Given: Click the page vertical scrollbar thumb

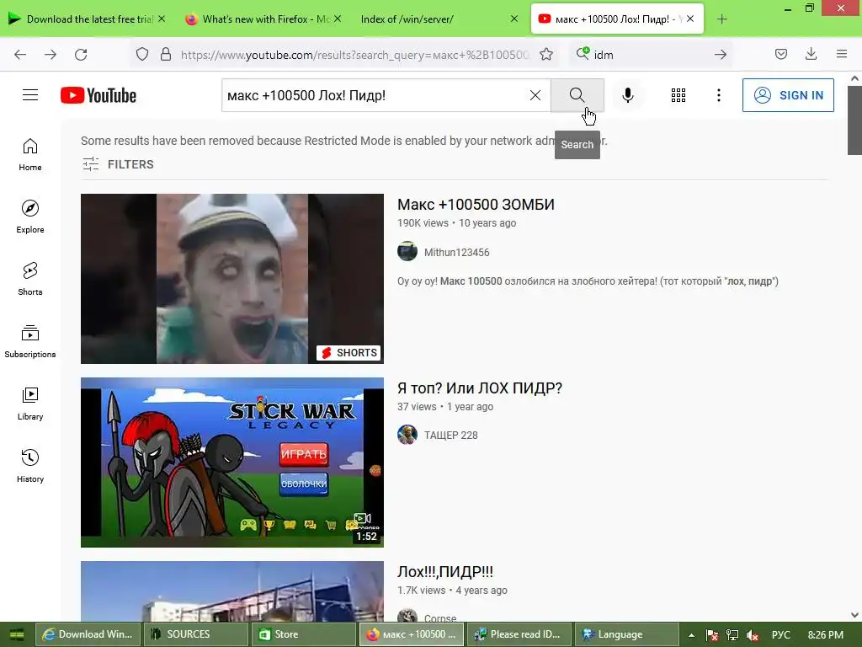Looking at the screenshot, I should (x=855, y=120).
